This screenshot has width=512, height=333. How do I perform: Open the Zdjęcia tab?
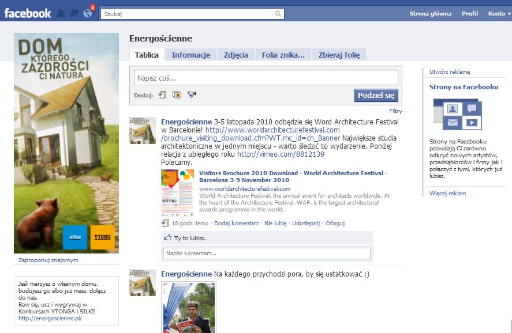coord(236,55)
